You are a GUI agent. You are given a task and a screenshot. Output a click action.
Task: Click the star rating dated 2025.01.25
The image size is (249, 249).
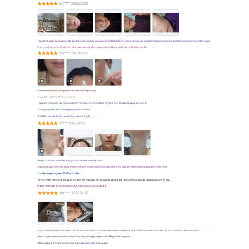click(x=48, y=193)
